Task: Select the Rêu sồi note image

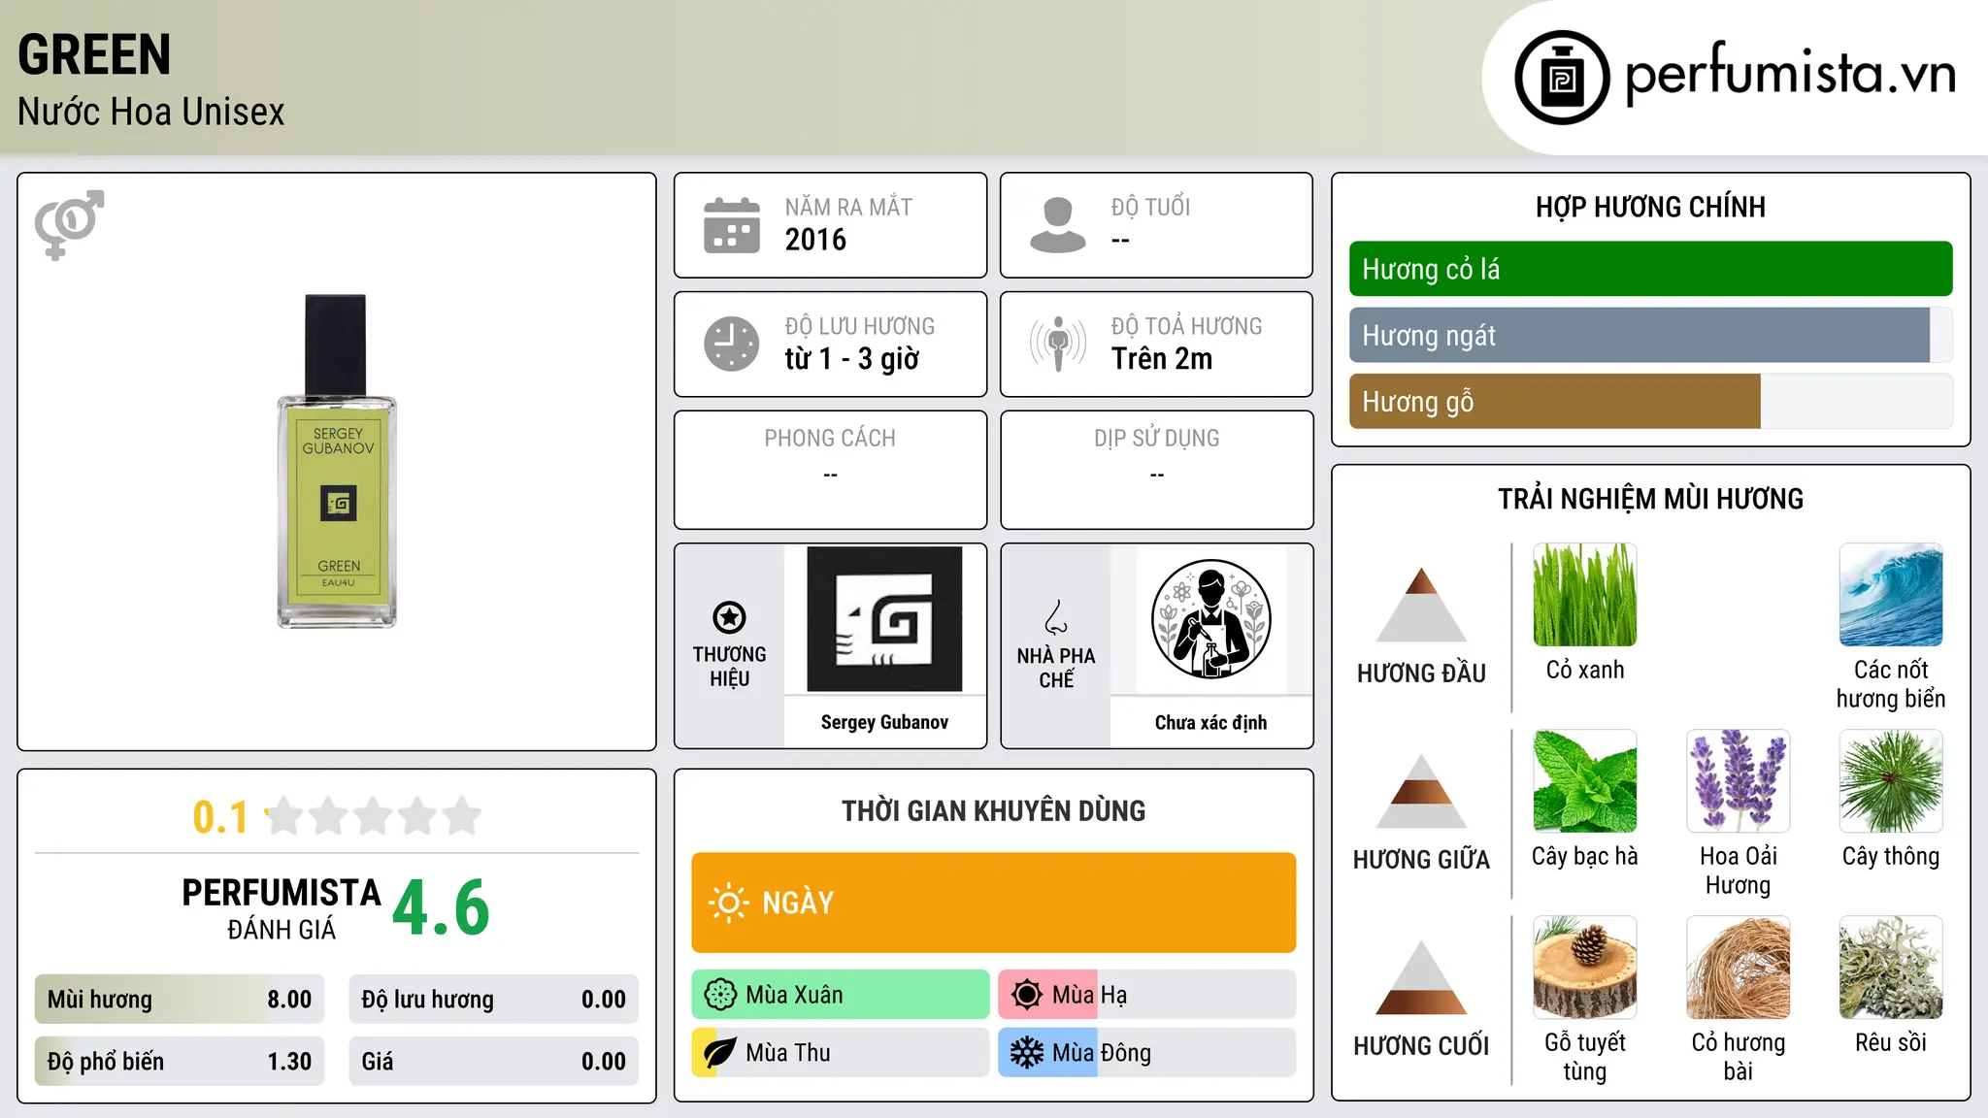Action: [x=1891, y=968]
